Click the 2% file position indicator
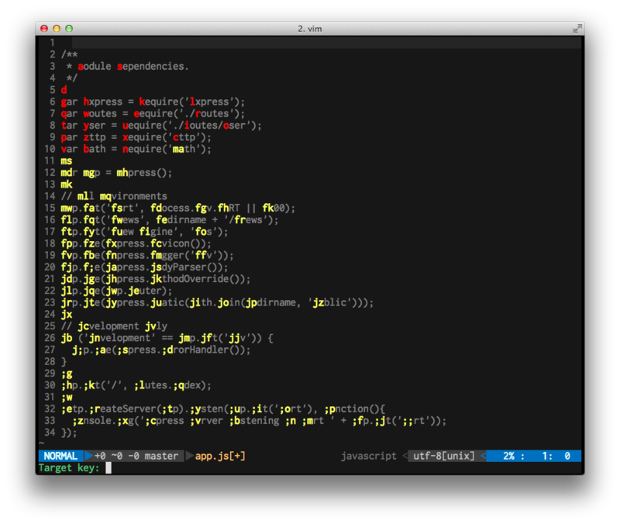This screenshot has height=524, width=620. coord(509,456)
